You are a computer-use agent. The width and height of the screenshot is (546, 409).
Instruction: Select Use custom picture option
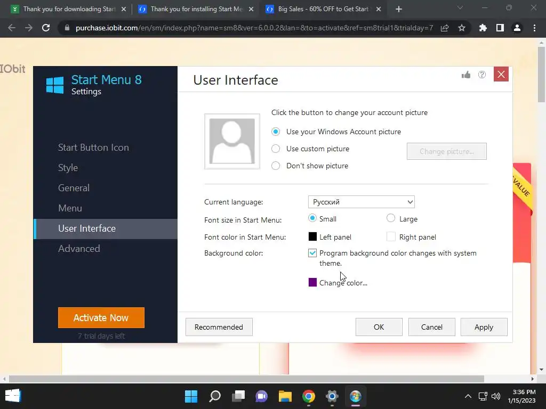[x=310, y=149]
